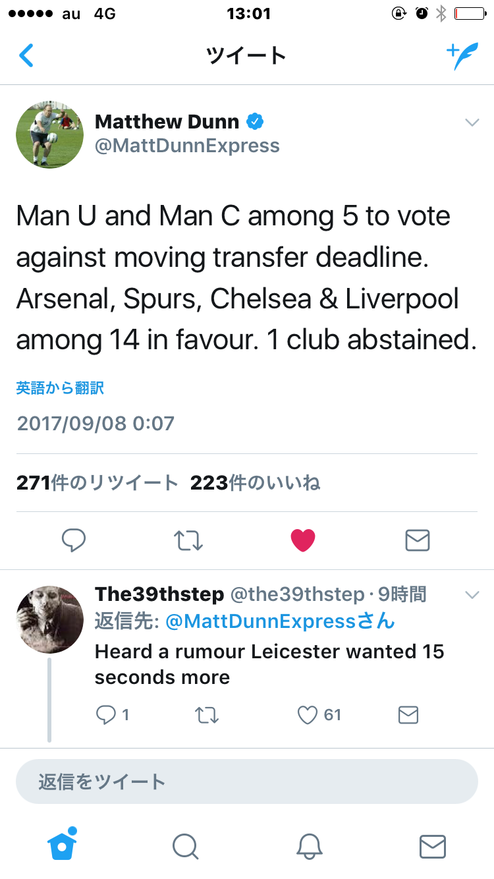Switch to the Home tab
The image size is (494, 879).
coord(63,845)
